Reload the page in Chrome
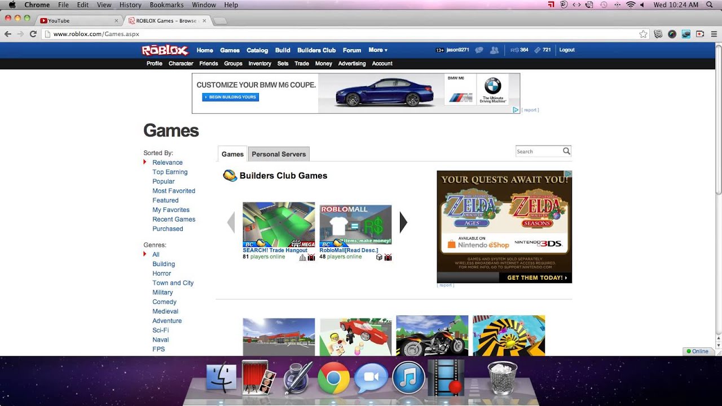This screenshot has height=406, width=722. (33, 34)
